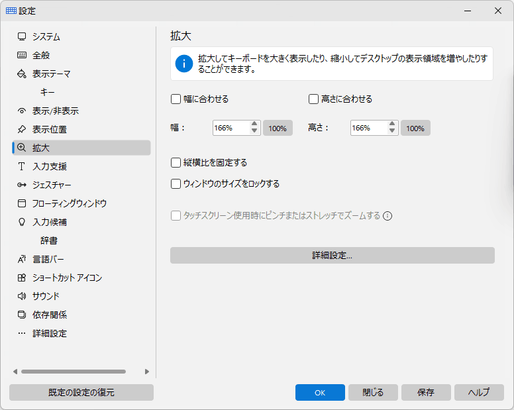The height and width of the screenshot is (410, 514).
Task: Open ヘルプ button
Action: click(x=479, y=392)
